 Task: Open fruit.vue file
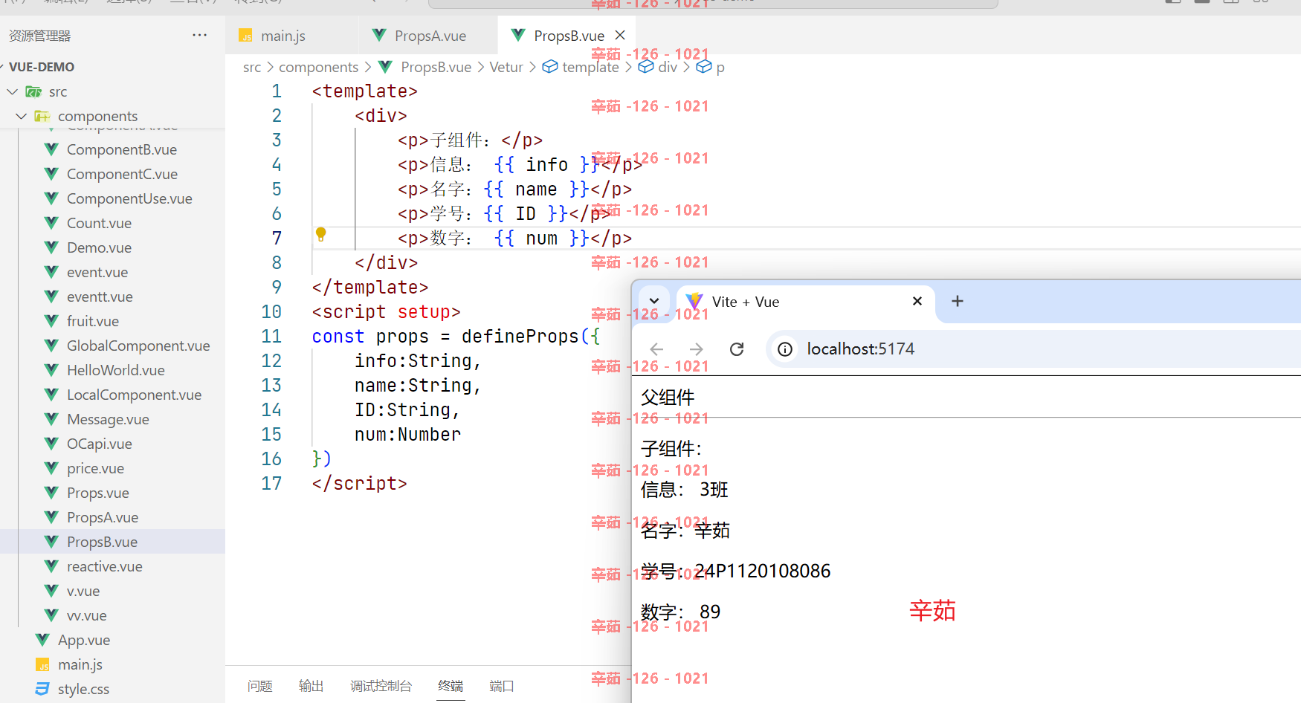point(93,321)
